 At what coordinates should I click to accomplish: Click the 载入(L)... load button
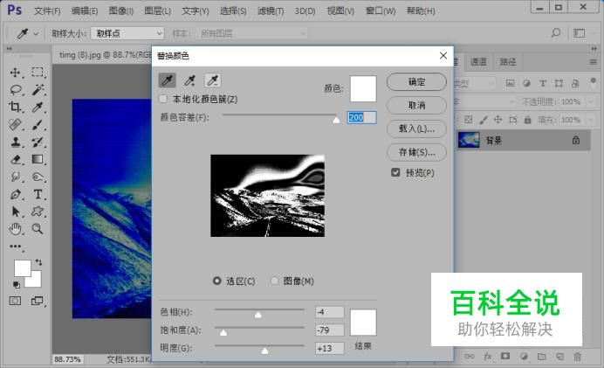coord(416,128)
